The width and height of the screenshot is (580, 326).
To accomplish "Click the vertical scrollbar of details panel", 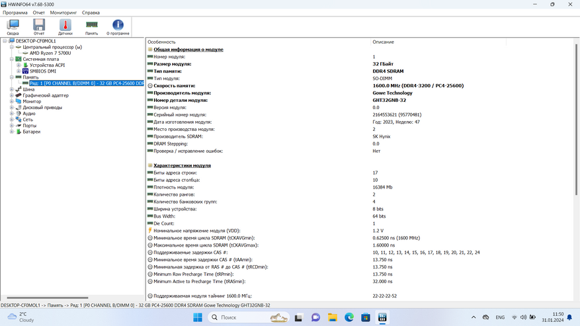I will click(x=576, y=120).
